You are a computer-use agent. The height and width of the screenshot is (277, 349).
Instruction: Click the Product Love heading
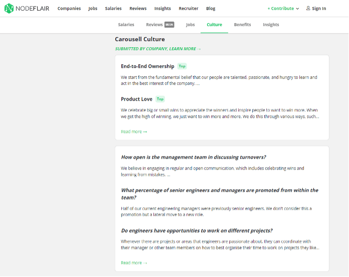pyautogui.click(x=137, y=99)
